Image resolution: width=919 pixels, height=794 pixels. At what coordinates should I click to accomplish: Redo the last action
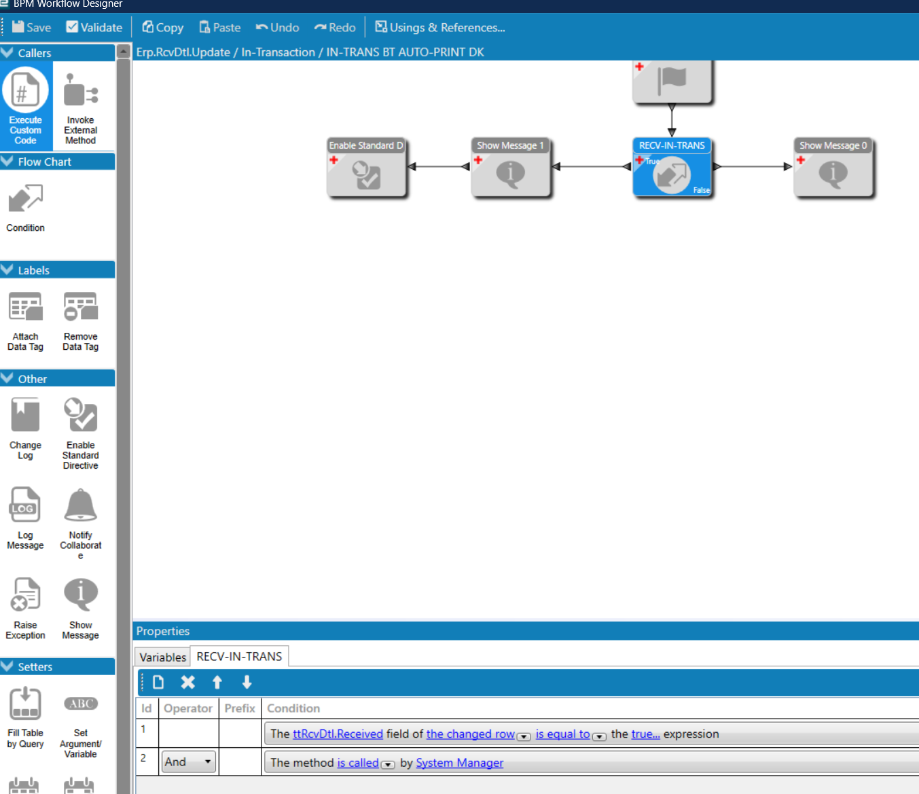(335, 27)
